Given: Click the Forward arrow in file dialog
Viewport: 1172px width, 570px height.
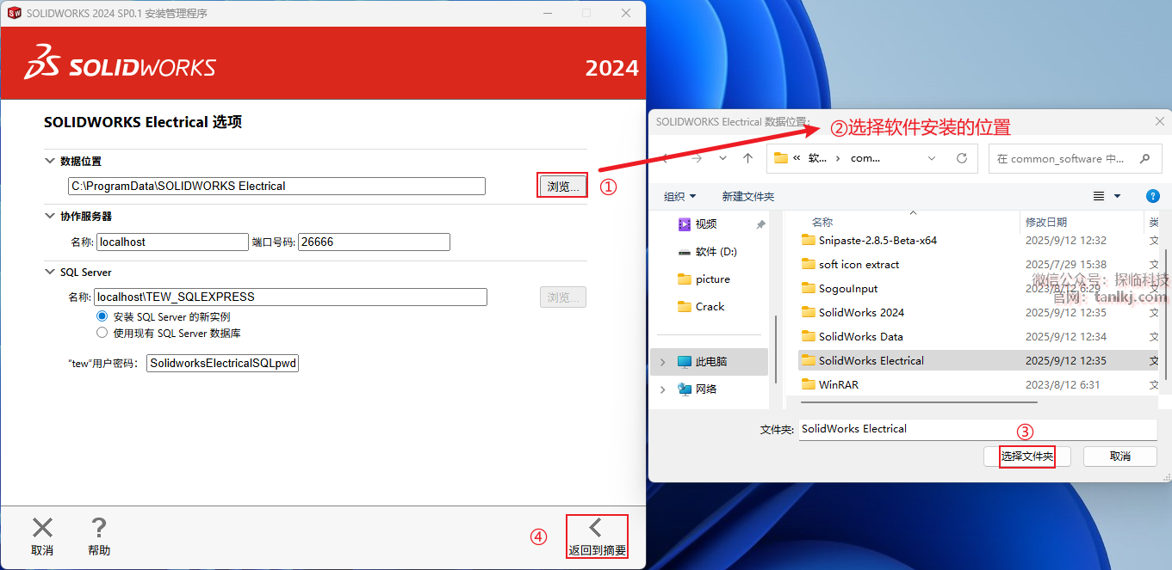Looking at the screenshot, I should click(x=697, y=158).
